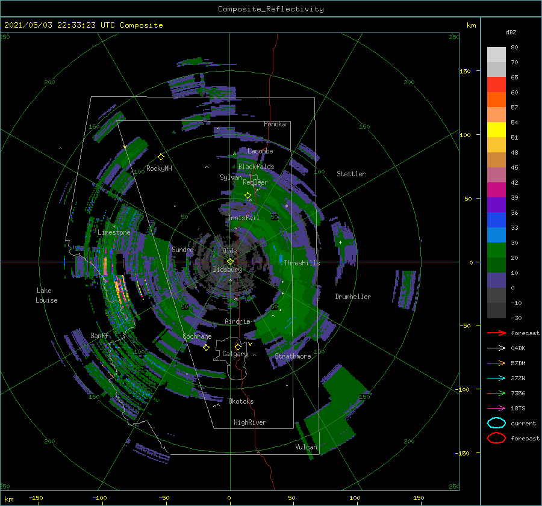Click the Blackfalds city label

pos(256,167)
